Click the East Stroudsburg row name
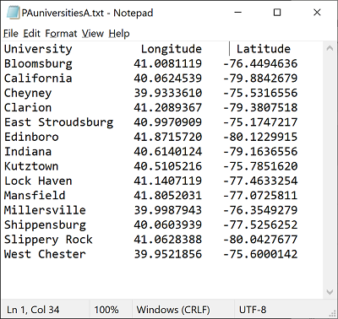The width and height of the screenshot is (338, 319). [x=58, y=122]
